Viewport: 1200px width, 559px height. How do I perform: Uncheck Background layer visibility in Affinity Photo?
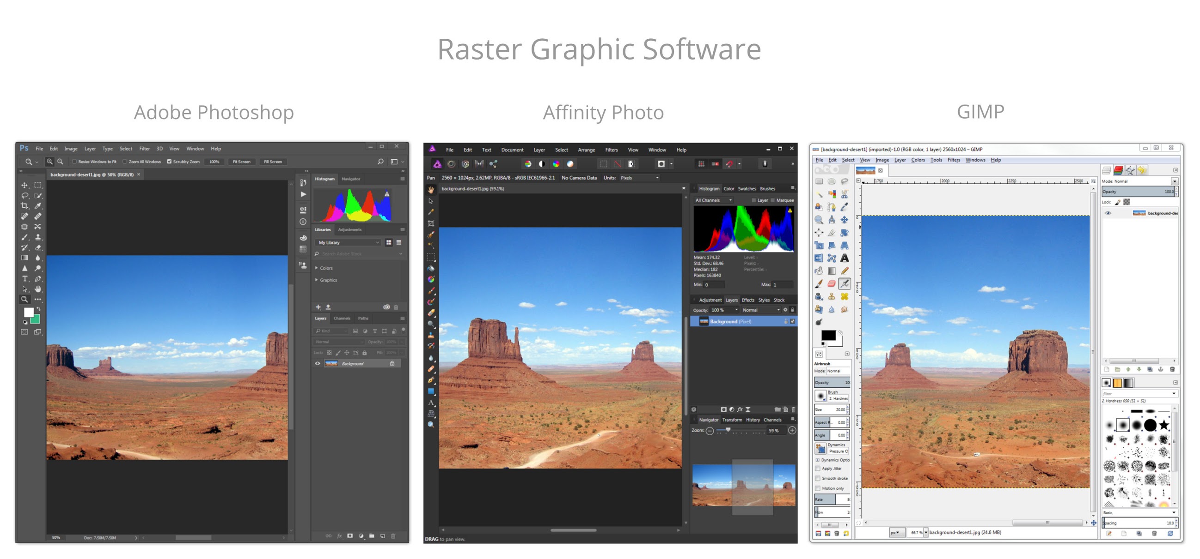(792, 321)
